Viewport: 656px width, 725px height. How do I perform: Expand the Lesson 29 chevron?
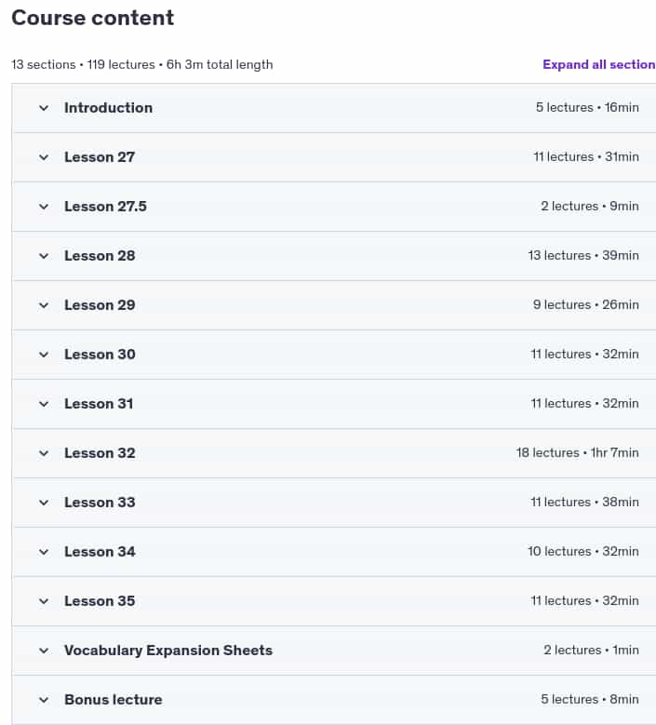pos(44,305)
